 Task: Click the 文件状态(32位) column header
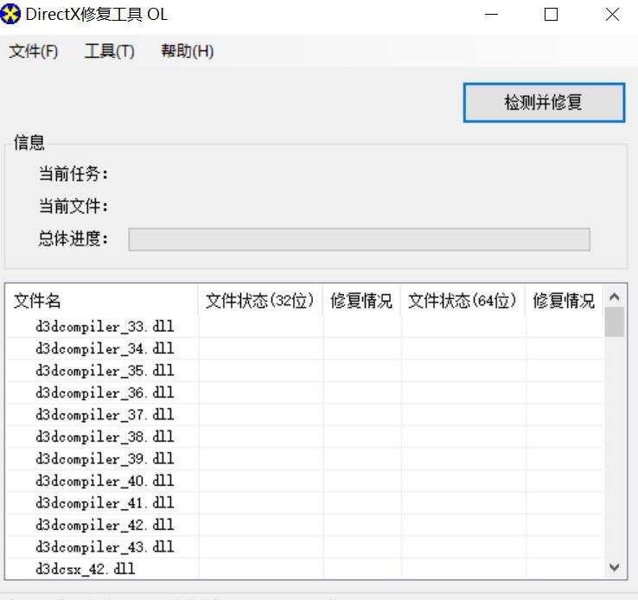pyautogui.click(x=260, y=301)
